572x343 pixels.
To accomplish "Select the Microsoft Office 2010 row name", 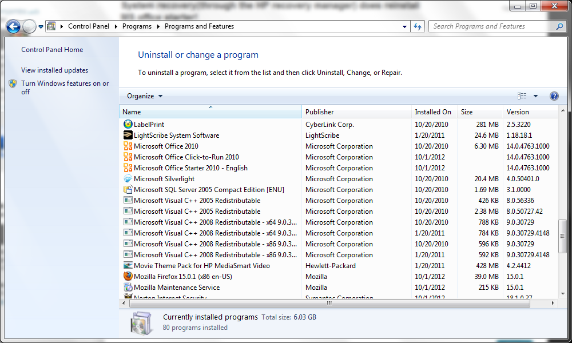I will click(166, 146).
